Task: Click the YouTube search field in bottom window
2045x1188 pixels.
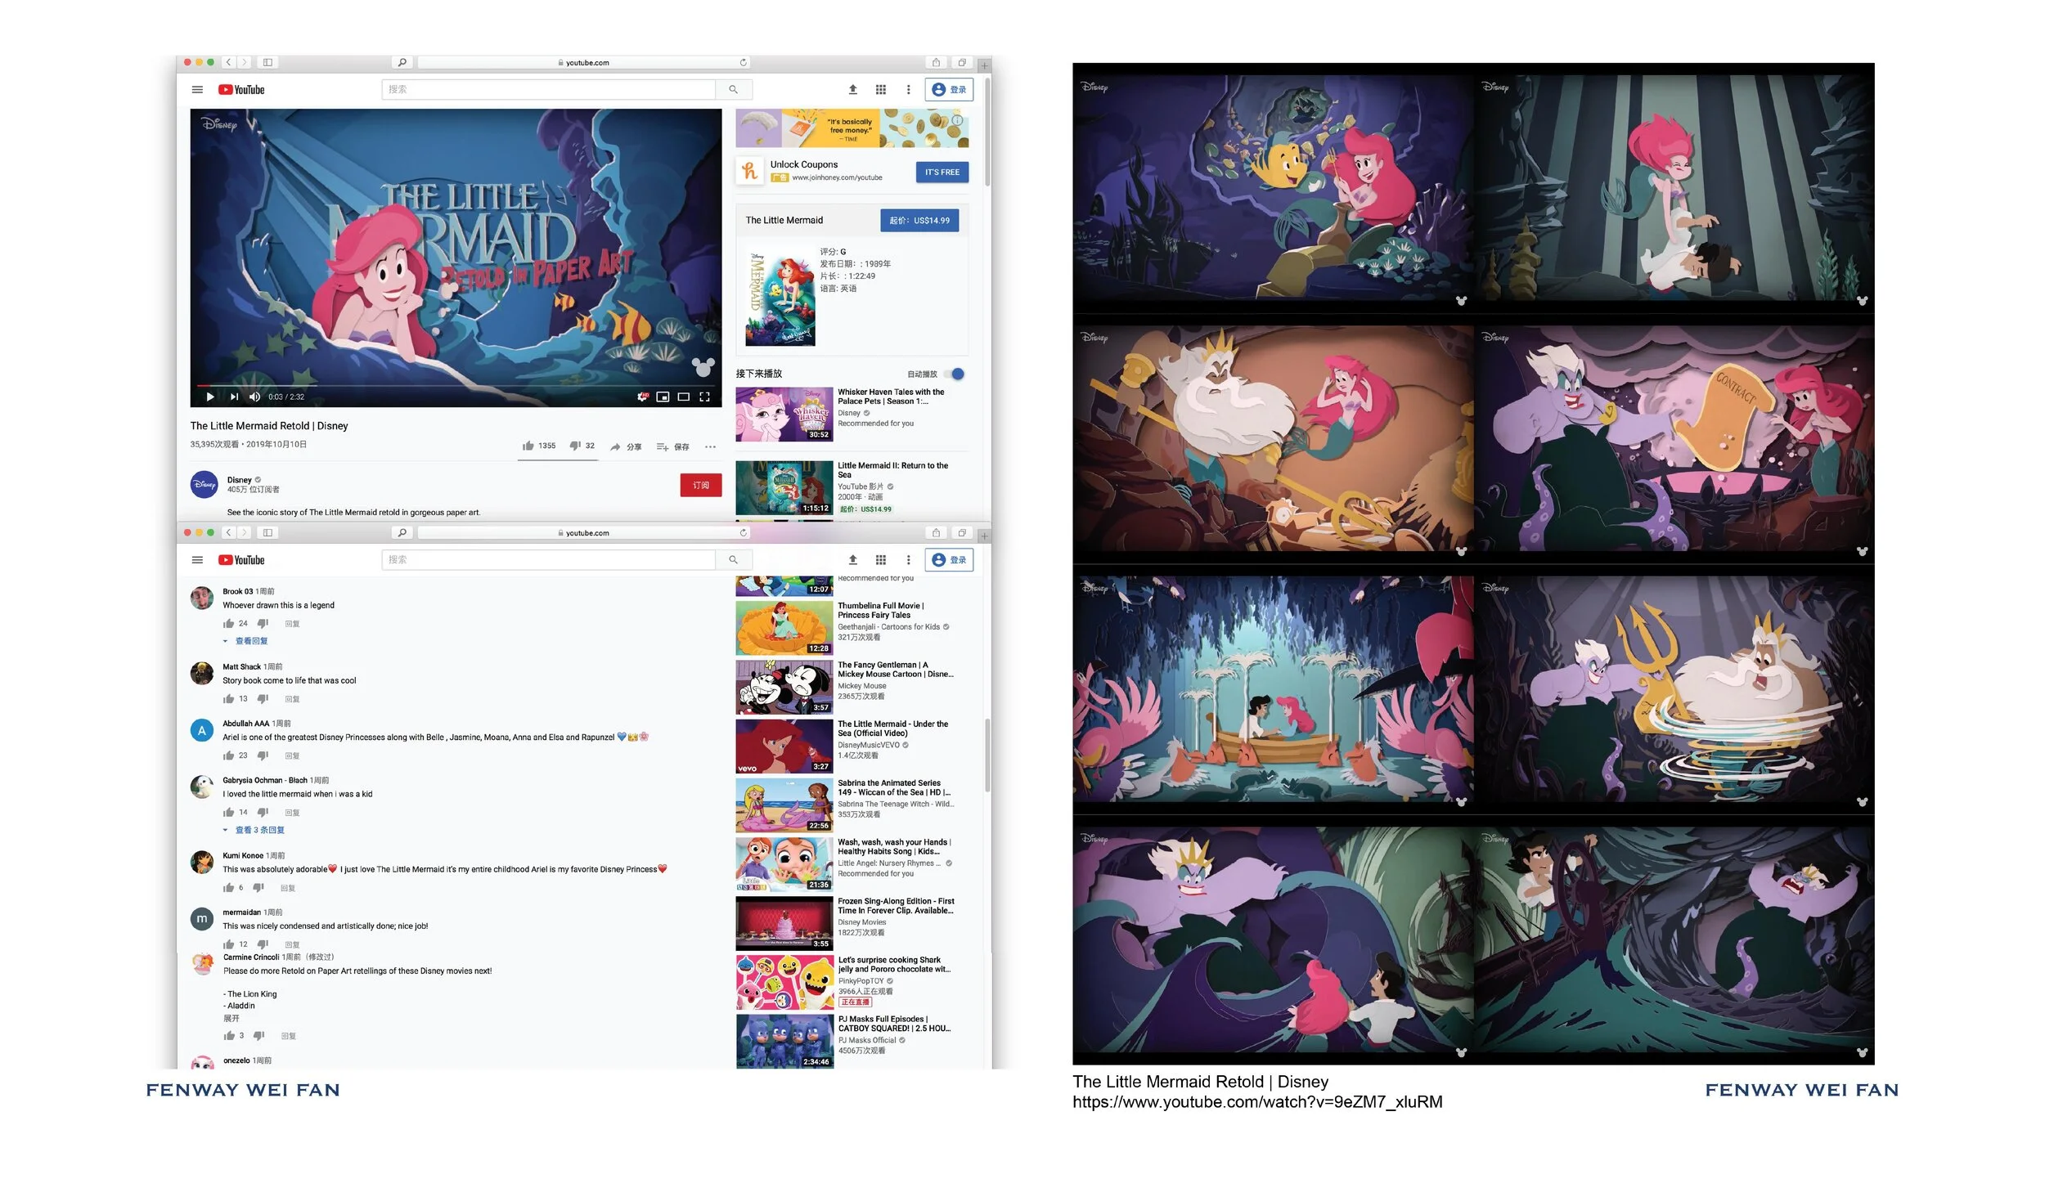Action: tap(548, 560)
